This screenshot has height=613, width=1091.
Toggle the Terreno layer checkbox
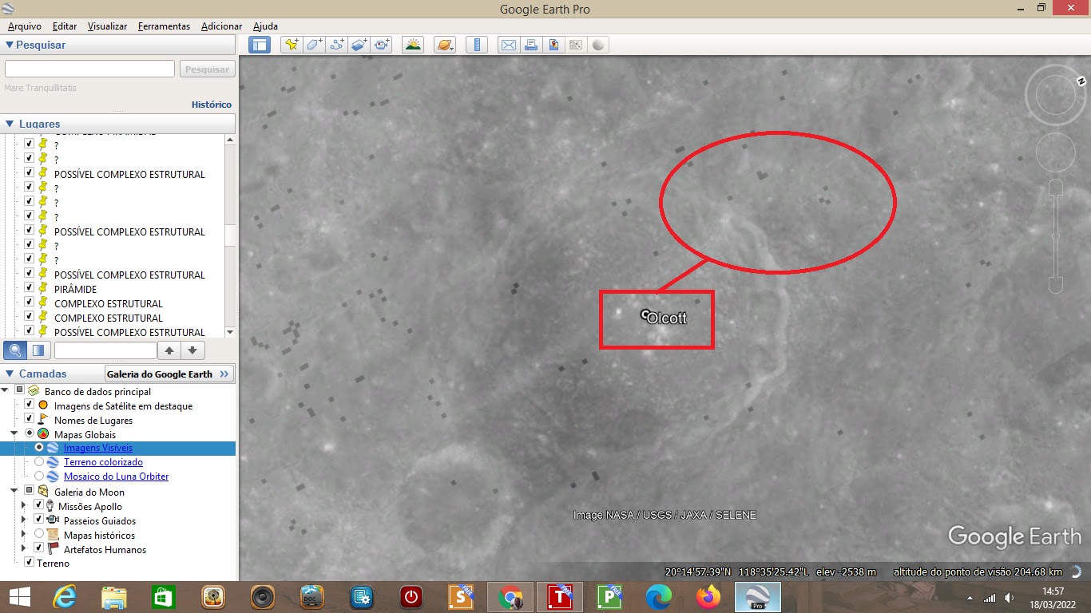pyautogui.click(x=30, y=563)
